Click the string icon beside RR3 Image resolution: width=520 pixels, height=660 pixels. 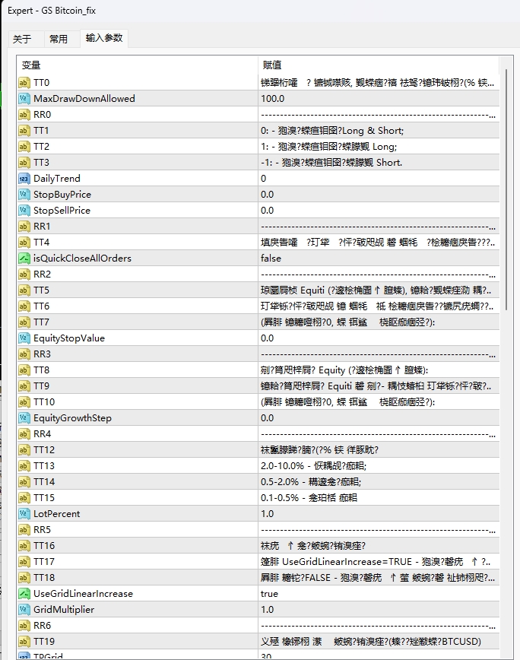24,354
